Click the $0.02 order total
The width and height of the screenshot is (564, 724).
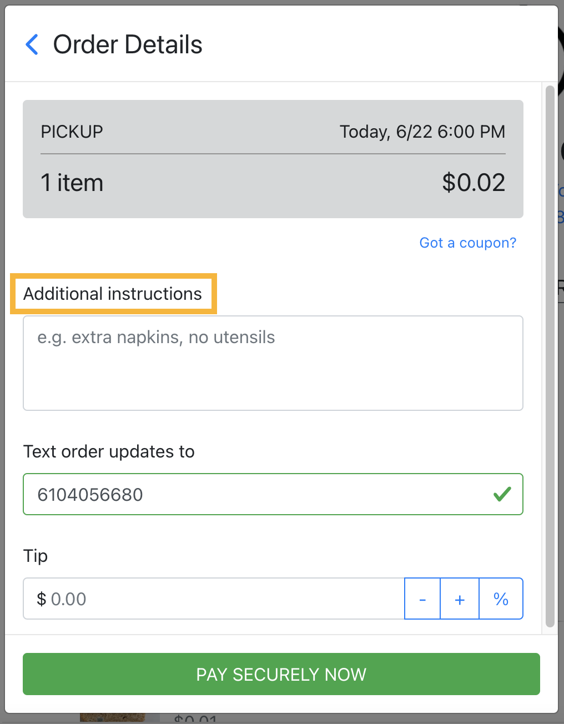pyautogui.click(x=474, y=183)
